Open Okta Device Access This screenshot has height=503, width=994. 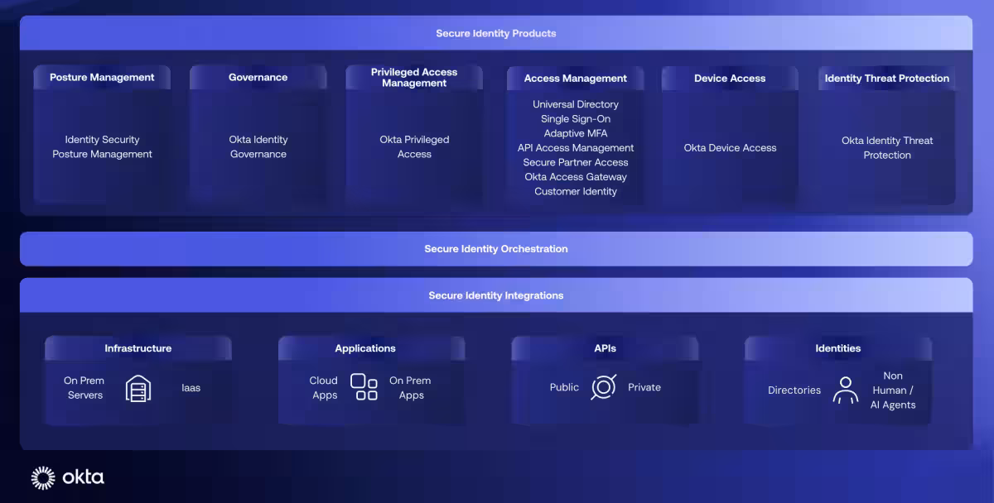(x=730, y=148)
